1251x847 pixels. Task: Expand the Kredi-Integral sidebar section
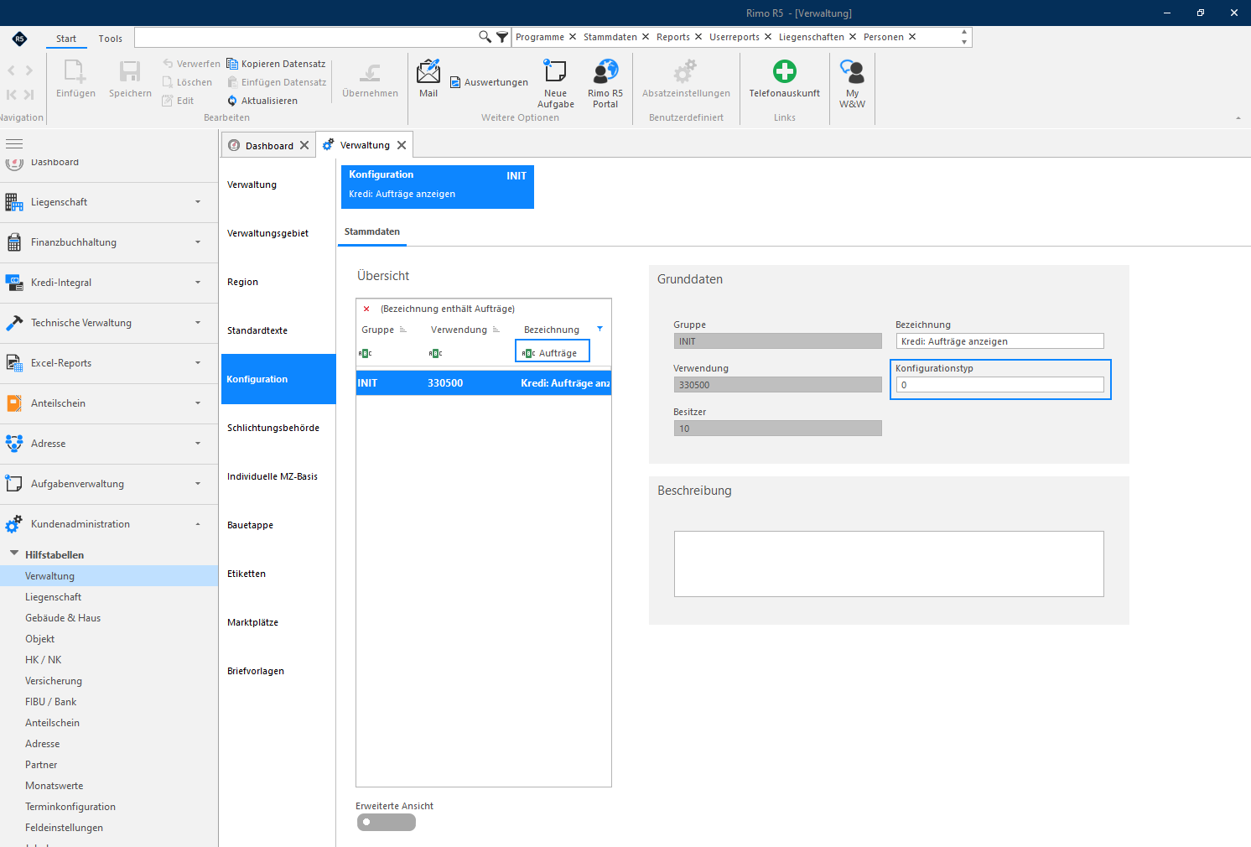(x=198, y=283)
